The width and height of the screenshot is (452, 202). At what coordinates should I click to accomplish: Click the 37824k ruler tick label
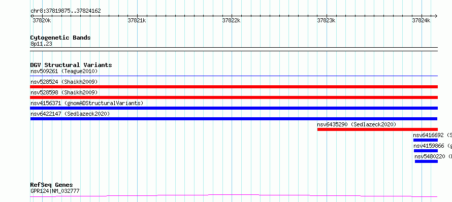click(421, 20)
